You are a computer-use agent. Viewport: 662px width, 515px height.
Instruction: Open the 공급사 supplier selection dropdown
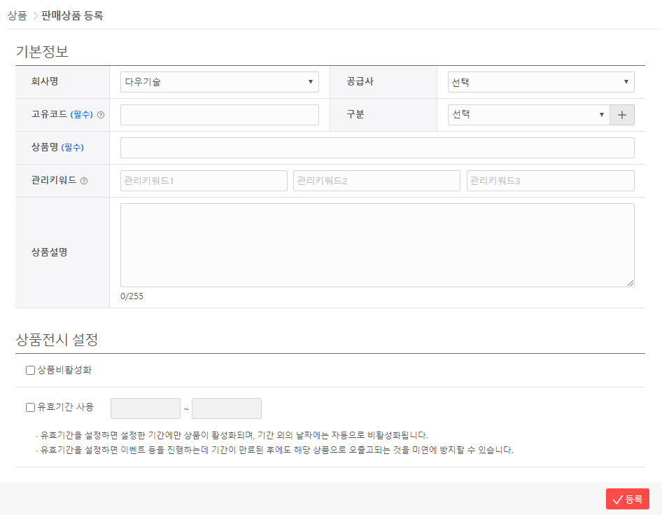(x=539, y=82)
